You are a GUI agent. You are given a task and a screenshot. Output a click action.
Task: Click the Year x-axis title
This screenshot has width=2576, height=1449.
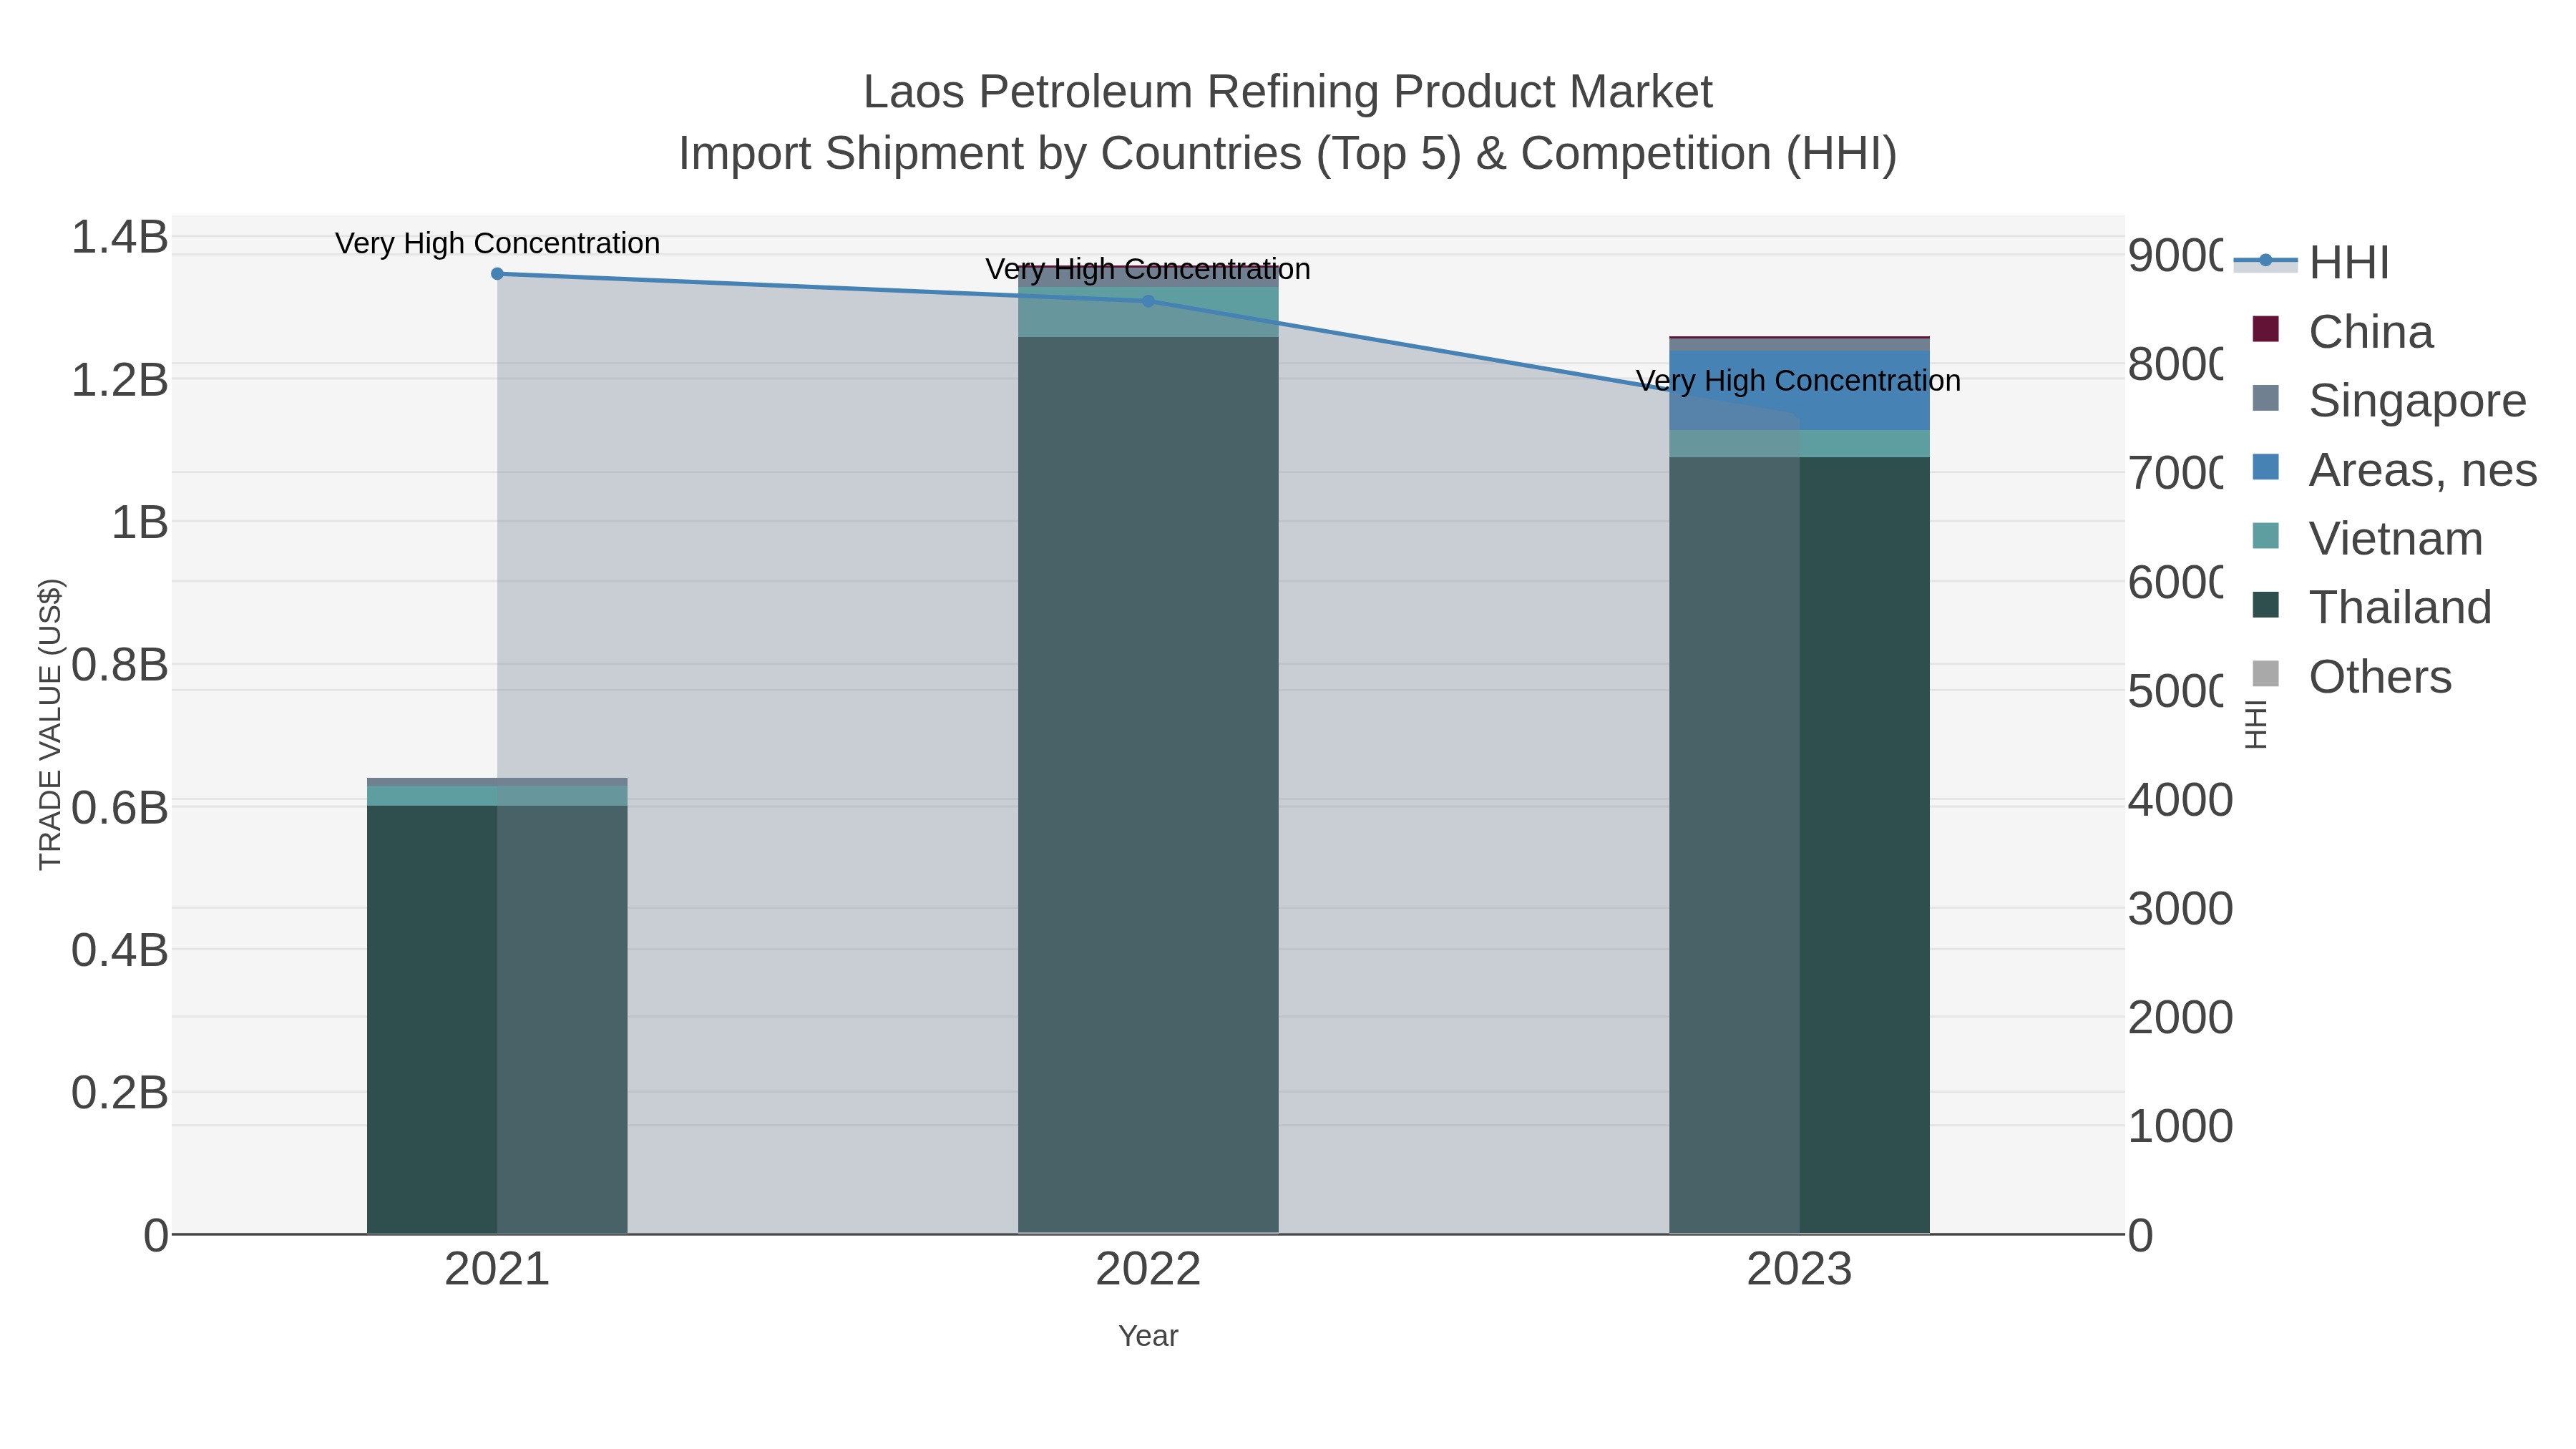[x=1148, y=1336]
